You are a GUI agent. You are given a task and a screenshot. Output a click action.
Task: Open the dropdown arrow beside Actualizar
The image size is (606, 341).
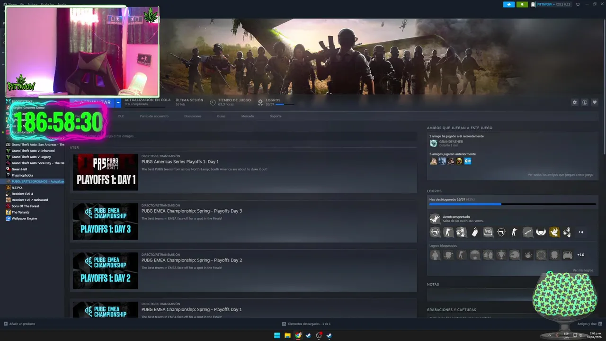point(118,102)
